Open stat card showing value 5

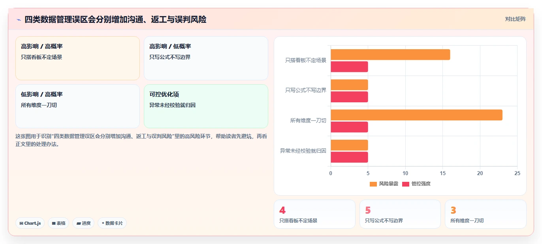point(400,214)
